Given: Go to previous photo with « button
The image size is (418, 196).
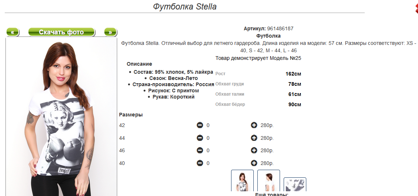Looking at the screenshot, I should (x=12, y=32).
